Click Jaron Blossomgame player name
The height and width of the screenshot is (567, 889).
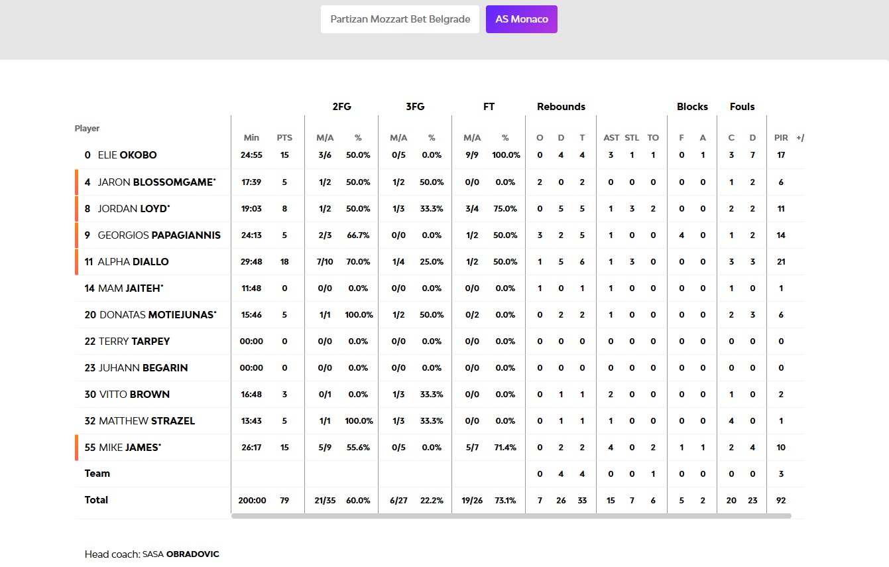pyautogui.click(x=156, y=182)
